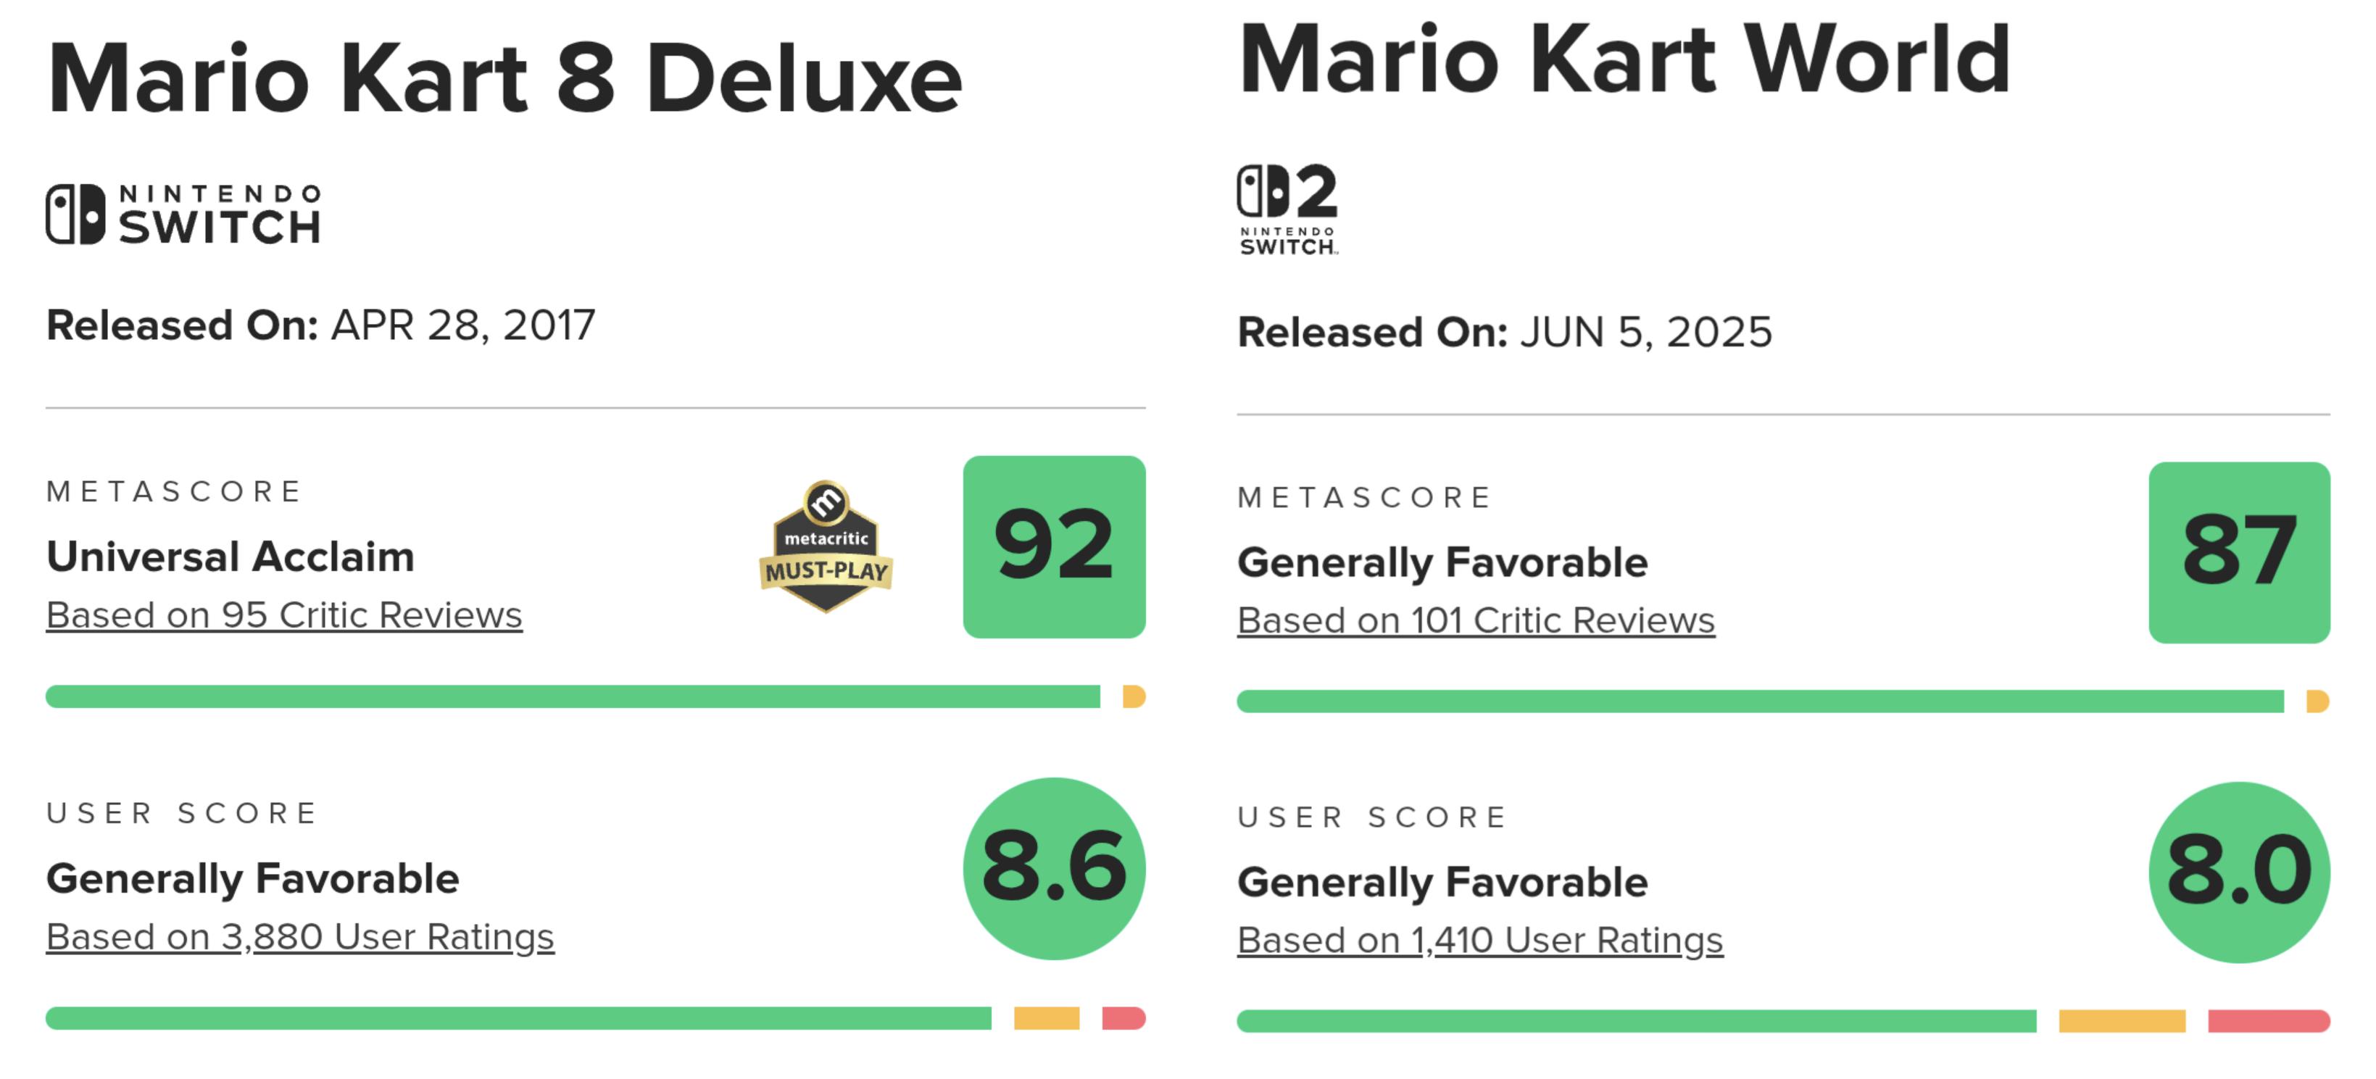Open Based on 101 Critic Reviews link

[x=1476, y=620]
